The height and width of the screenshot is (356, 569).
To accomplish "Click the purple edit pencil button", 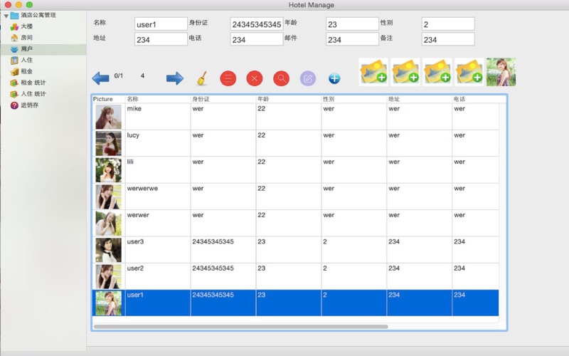I will coord(307,78).
